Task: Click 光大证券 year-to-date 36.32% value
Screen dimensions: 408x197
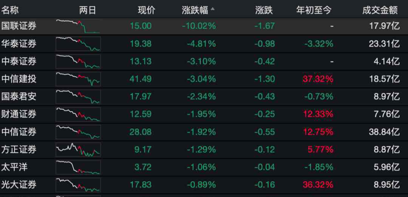Action: [x=318, y=185]
